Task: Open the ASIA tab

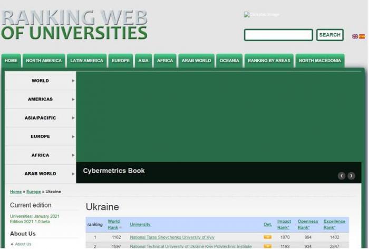Action: (143, 61)
